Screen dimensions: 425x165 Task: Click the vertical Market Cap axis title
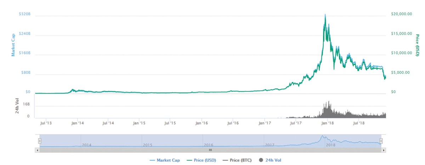coord(13,45)
